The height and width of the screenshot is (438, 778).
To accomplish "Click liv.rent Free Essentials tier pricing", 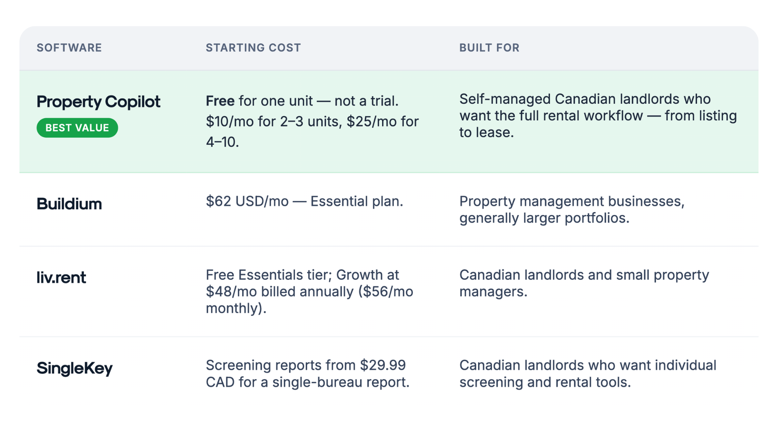I will 310,292.
